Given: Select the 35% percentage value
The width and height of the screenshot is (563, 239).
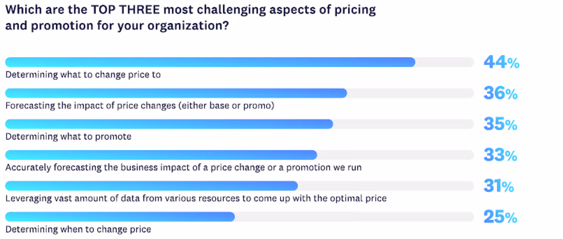Looking at the screenshot, I should [500, 124].
